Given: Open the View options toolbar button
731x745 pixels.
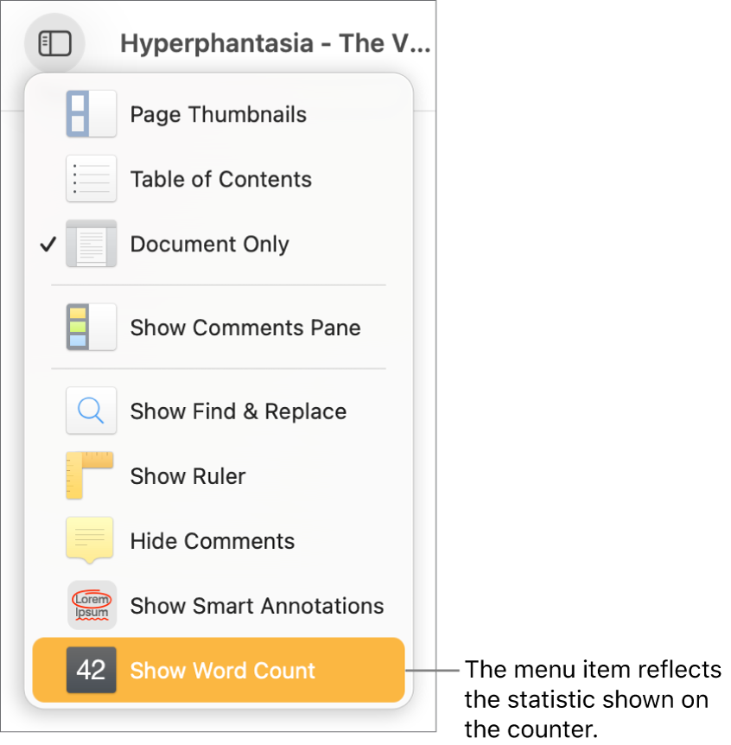Looking at the screenshot, I should pos(54,42).
